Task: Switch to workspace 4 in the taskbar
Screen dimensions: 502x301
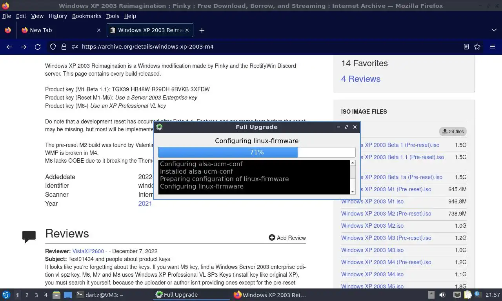Action: [x=45, y=295]
